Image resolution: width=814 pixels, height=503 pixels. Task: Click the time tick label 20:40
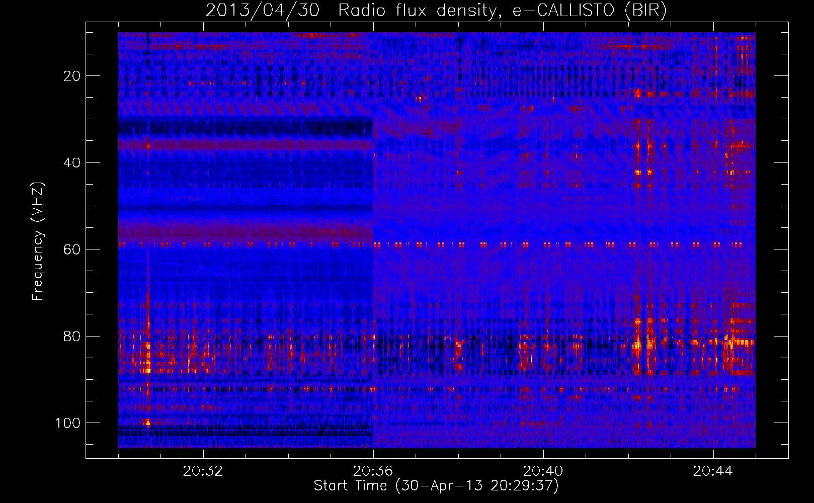tap(543, 471)
